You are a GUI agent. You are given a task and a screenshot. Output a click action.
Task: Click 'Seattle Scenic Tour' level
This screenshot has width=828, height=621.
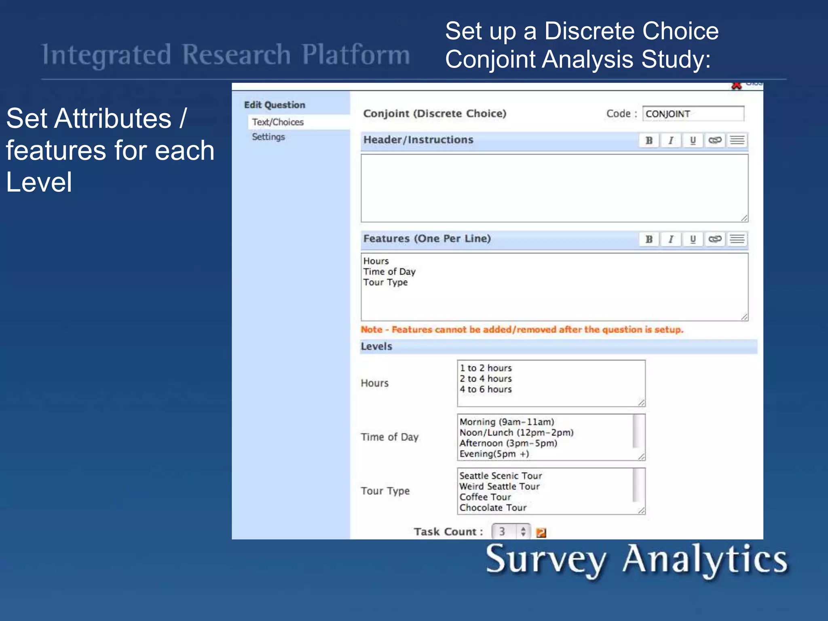click(x=501, y=476)
